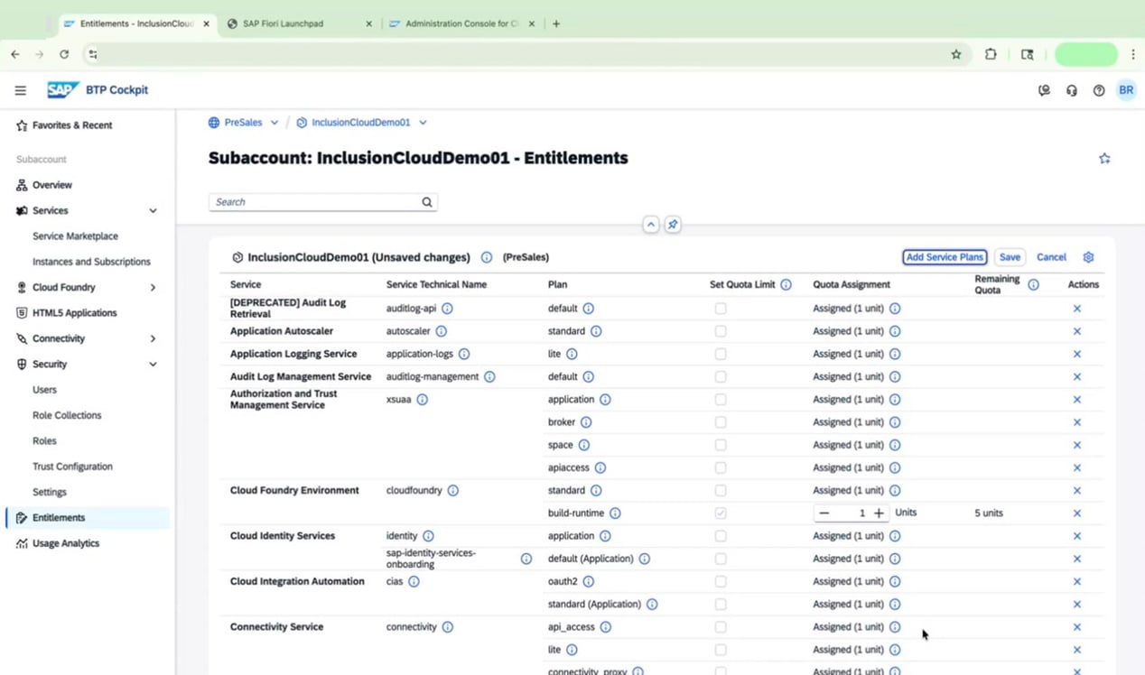The width and height of the screenshot is (1145, 675).
Task: Toggle quota limit checkbox for xsuaa broker
Action: tap(721, 422)
